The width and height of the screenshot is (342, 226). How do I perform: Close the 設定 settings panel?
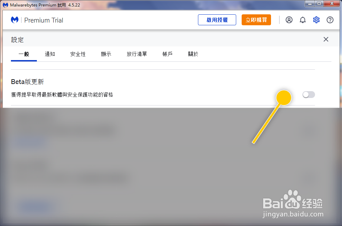click(x=326, y=39)
